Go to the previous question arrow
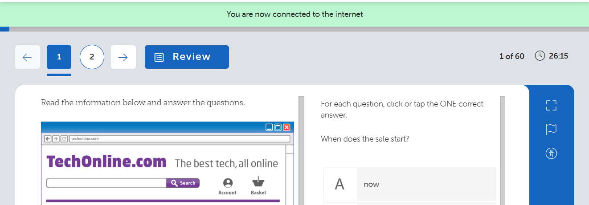Image resolution: width=589 pixels, height=205 pixels. pos(28,57)
